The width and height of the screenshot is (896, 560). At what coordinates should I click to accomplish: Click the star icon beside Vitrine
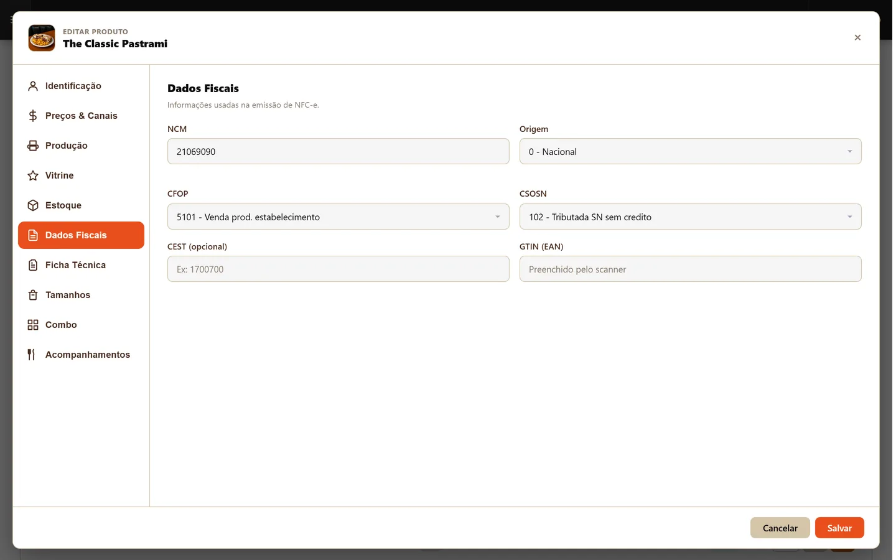pos(33,175)
